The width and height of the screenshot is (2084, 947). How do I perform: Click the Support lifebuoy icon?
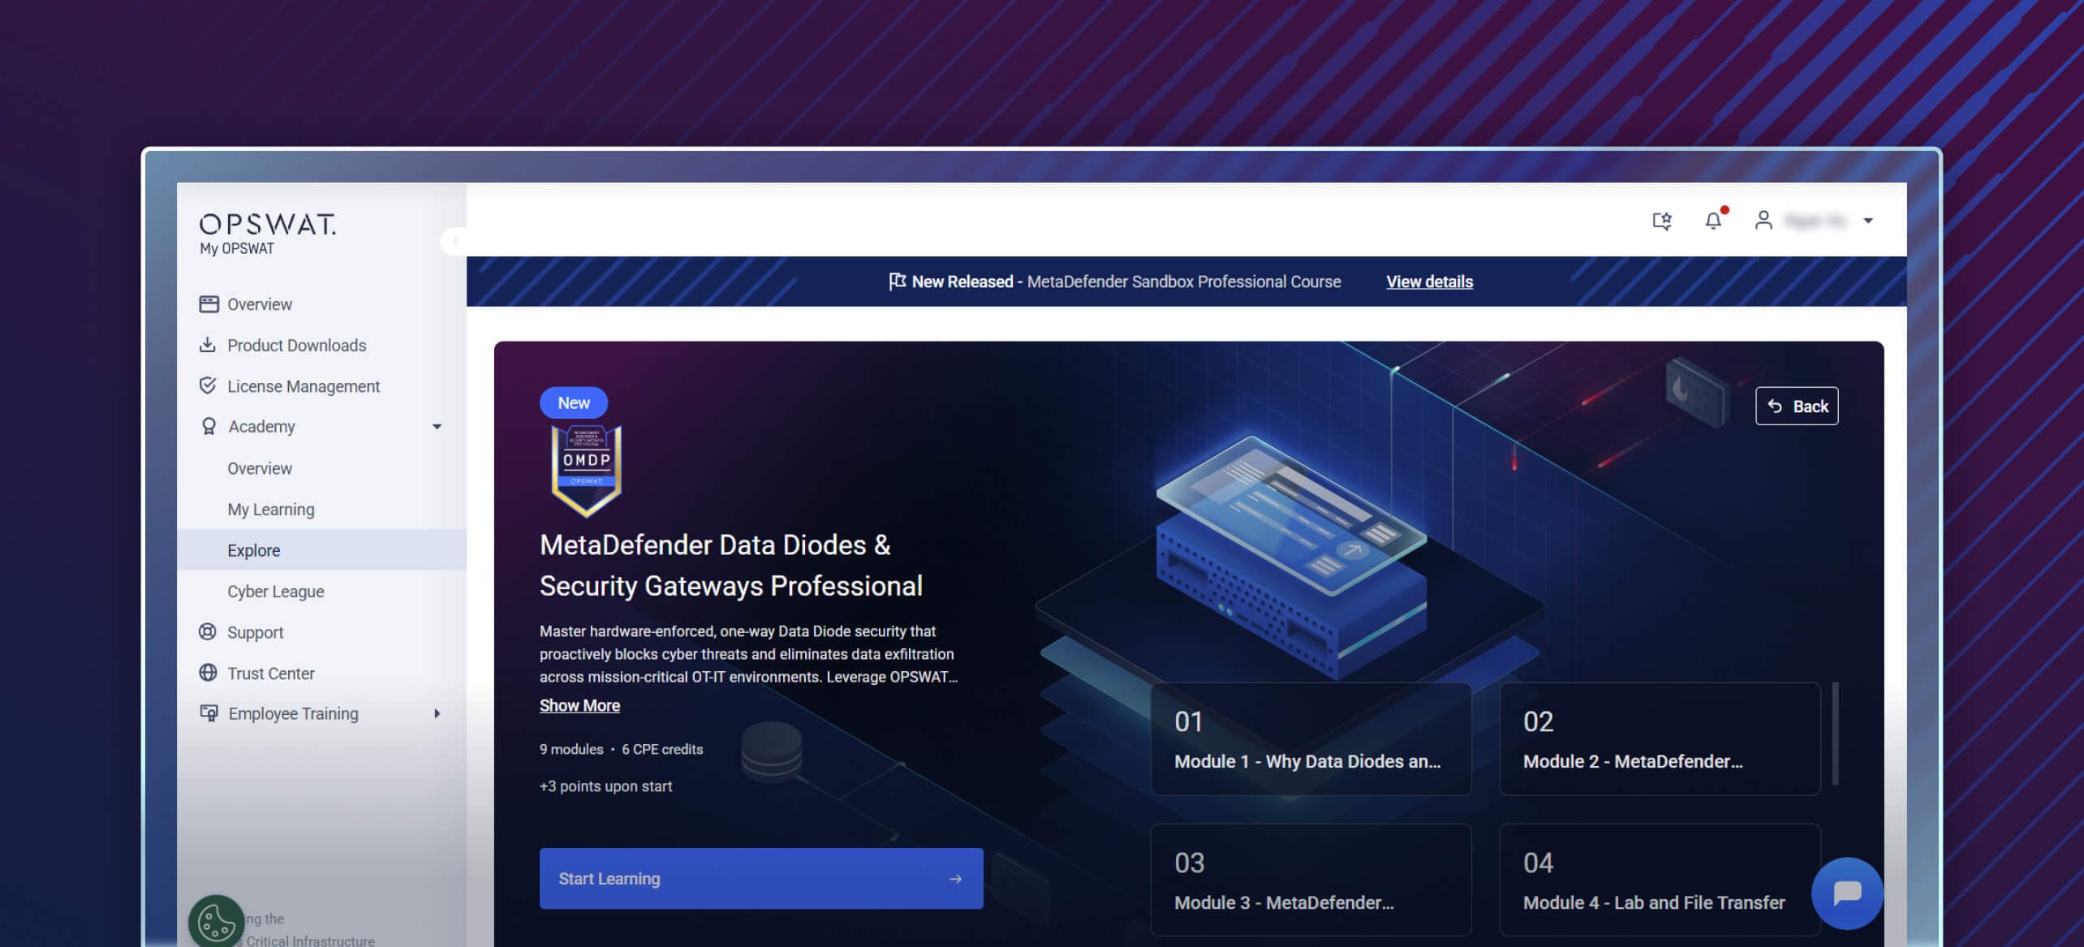coord(208,631)
